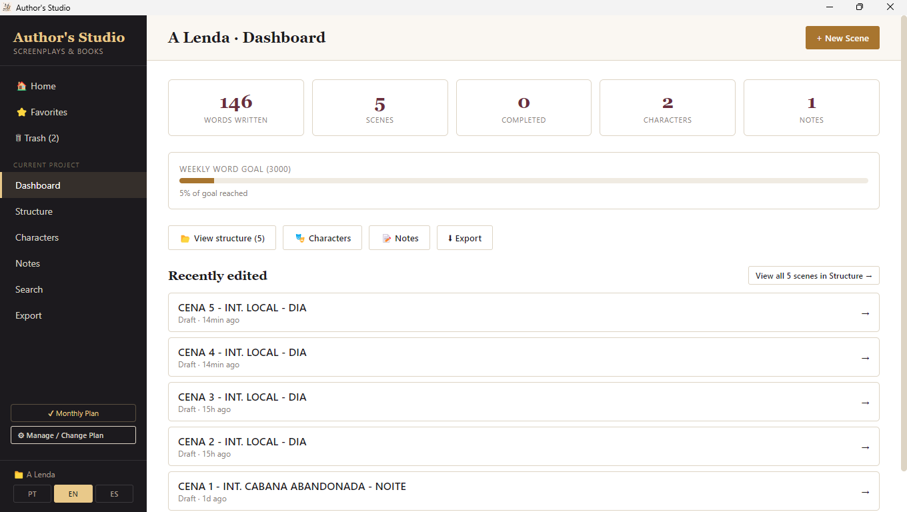Open Export in the sidebar menu

pos(73,315)
